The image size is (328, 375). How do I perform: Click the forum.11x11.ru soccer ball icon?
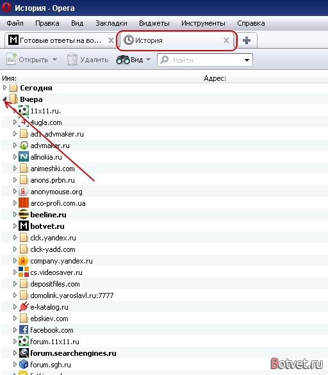24,341
